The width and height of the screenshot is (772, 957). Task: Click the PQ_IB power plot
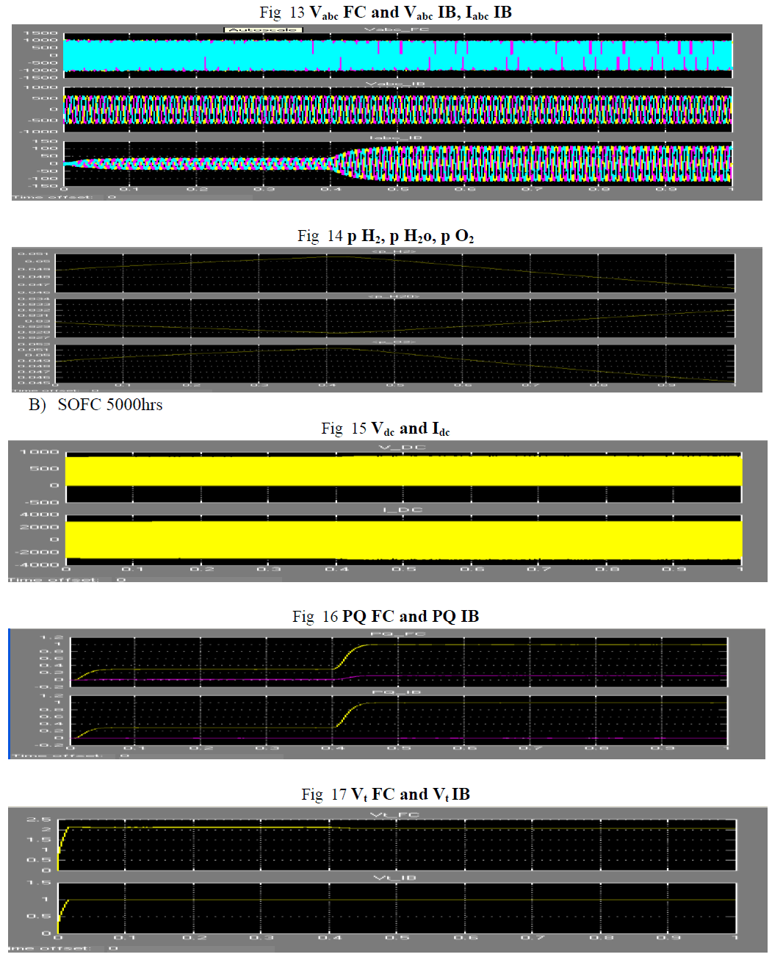pyautogui.click(x=399, y=720)
